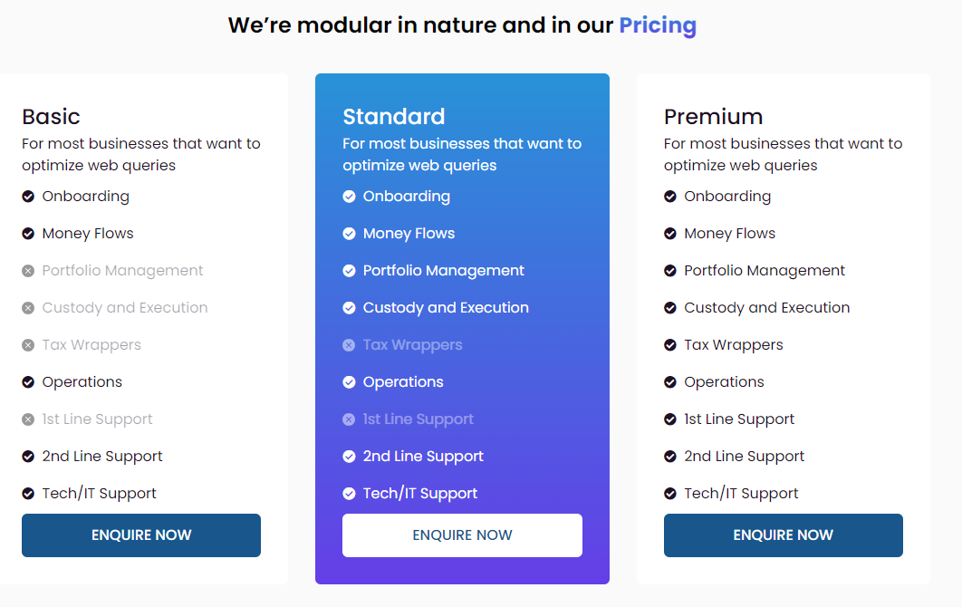Click the Premium 1st Line Support checkmark icon
962x607 pixels.
point(670,419)
